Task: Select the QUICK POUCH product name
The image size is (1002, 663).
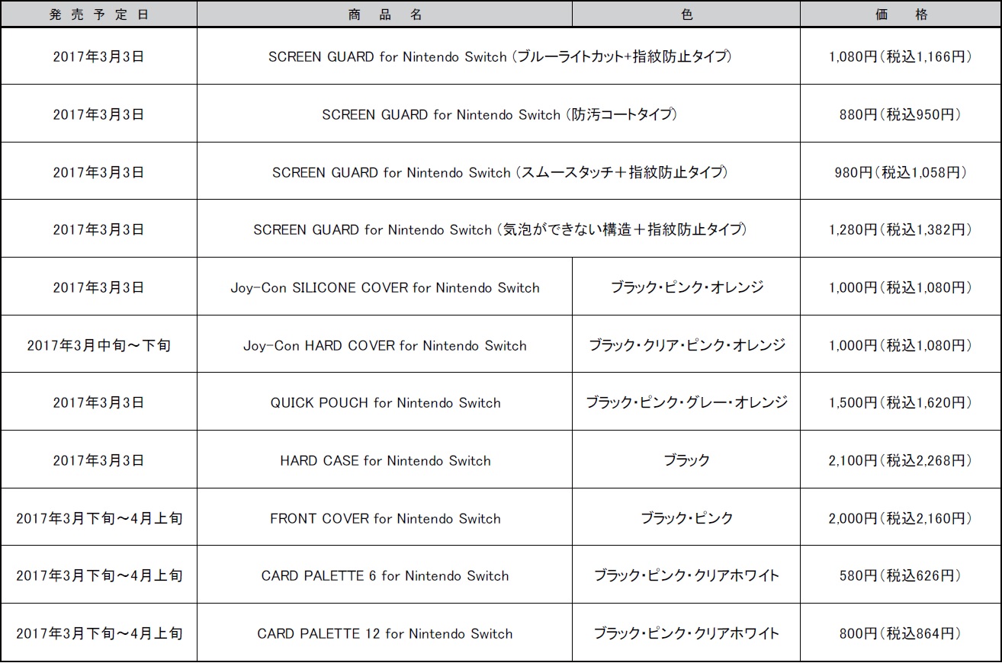Action: point(384,402)
